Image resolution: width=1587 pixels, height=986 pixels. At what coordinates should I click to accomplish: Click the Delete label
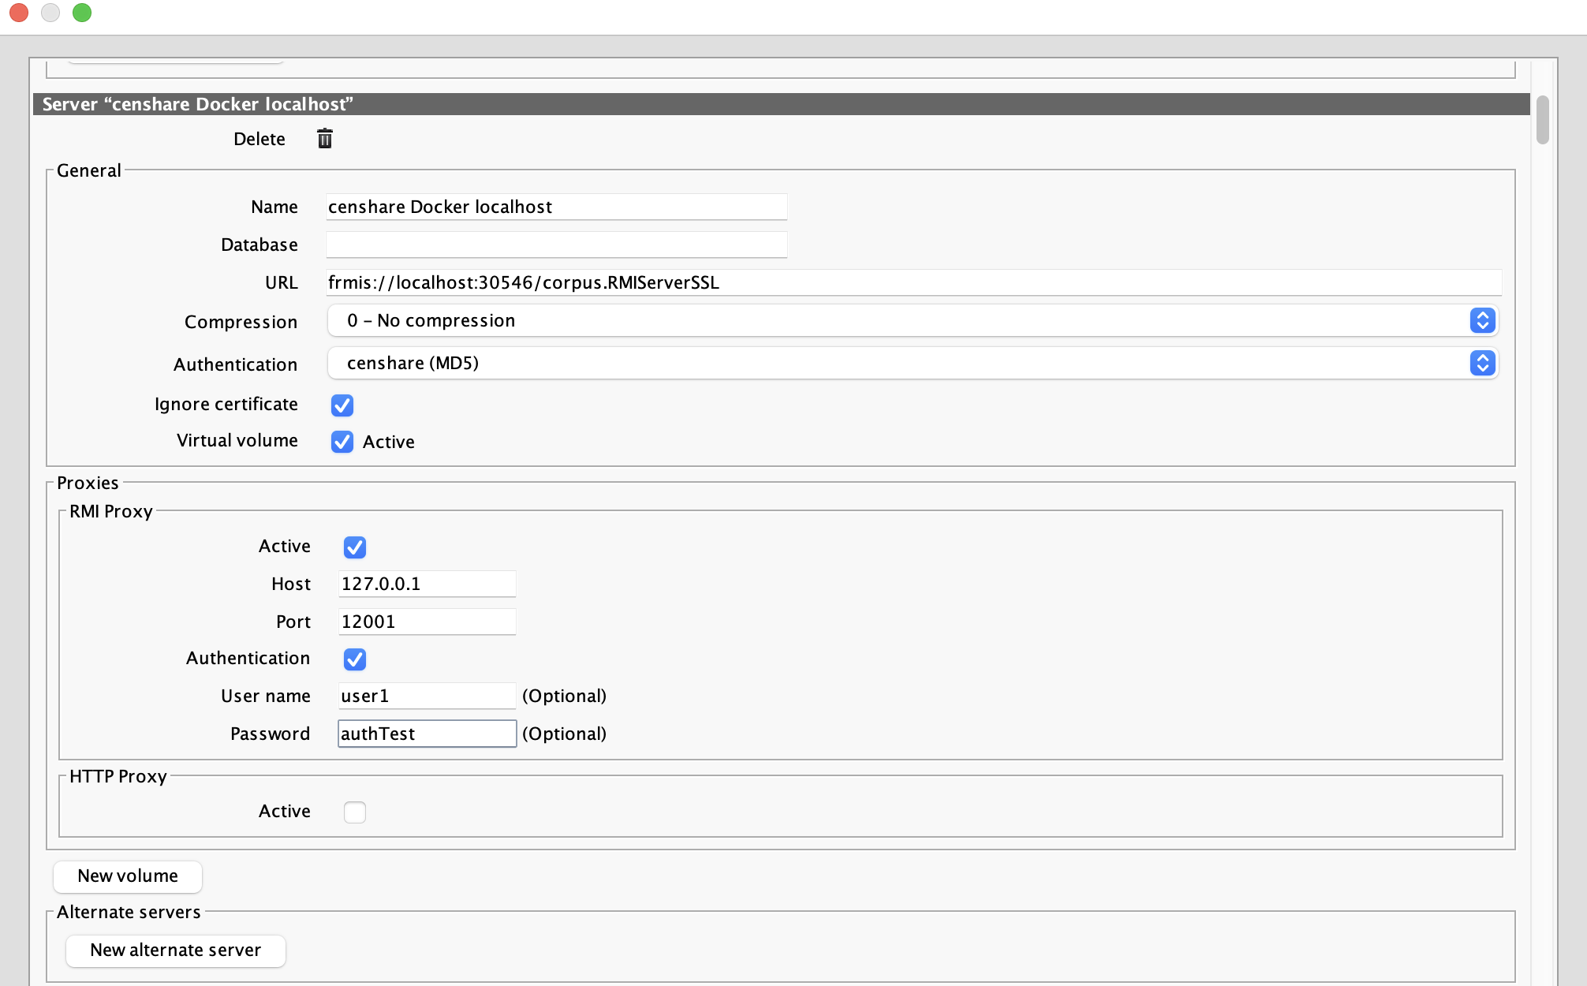coord(260,139)
